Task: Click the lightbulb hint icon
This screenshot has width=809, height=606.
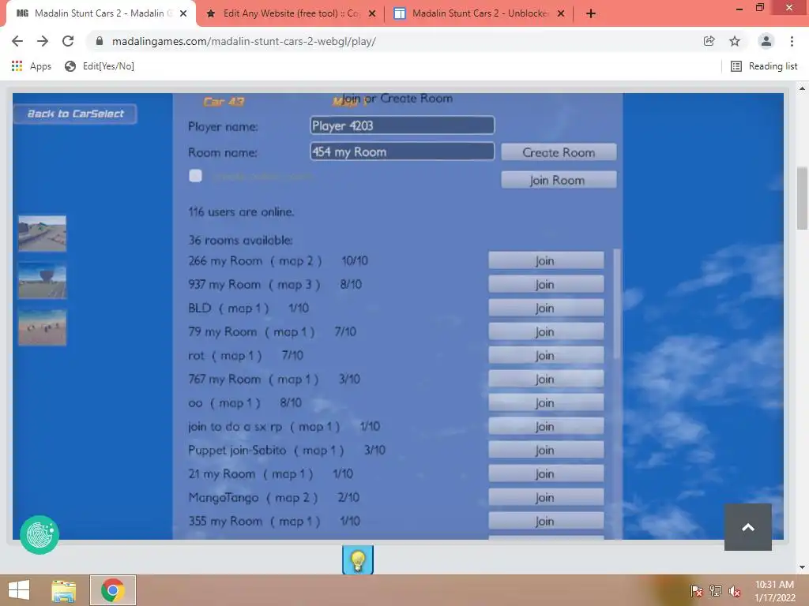Action: click(358, 559)
